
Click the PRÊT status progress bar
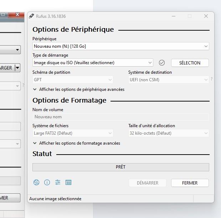point(120,167)
